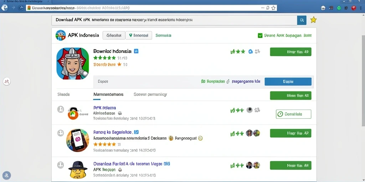The image size is (365, 182).
Task: Click the first avatar in the APK fasogan row
Action: pyautogui.click(x=249, y=165)
